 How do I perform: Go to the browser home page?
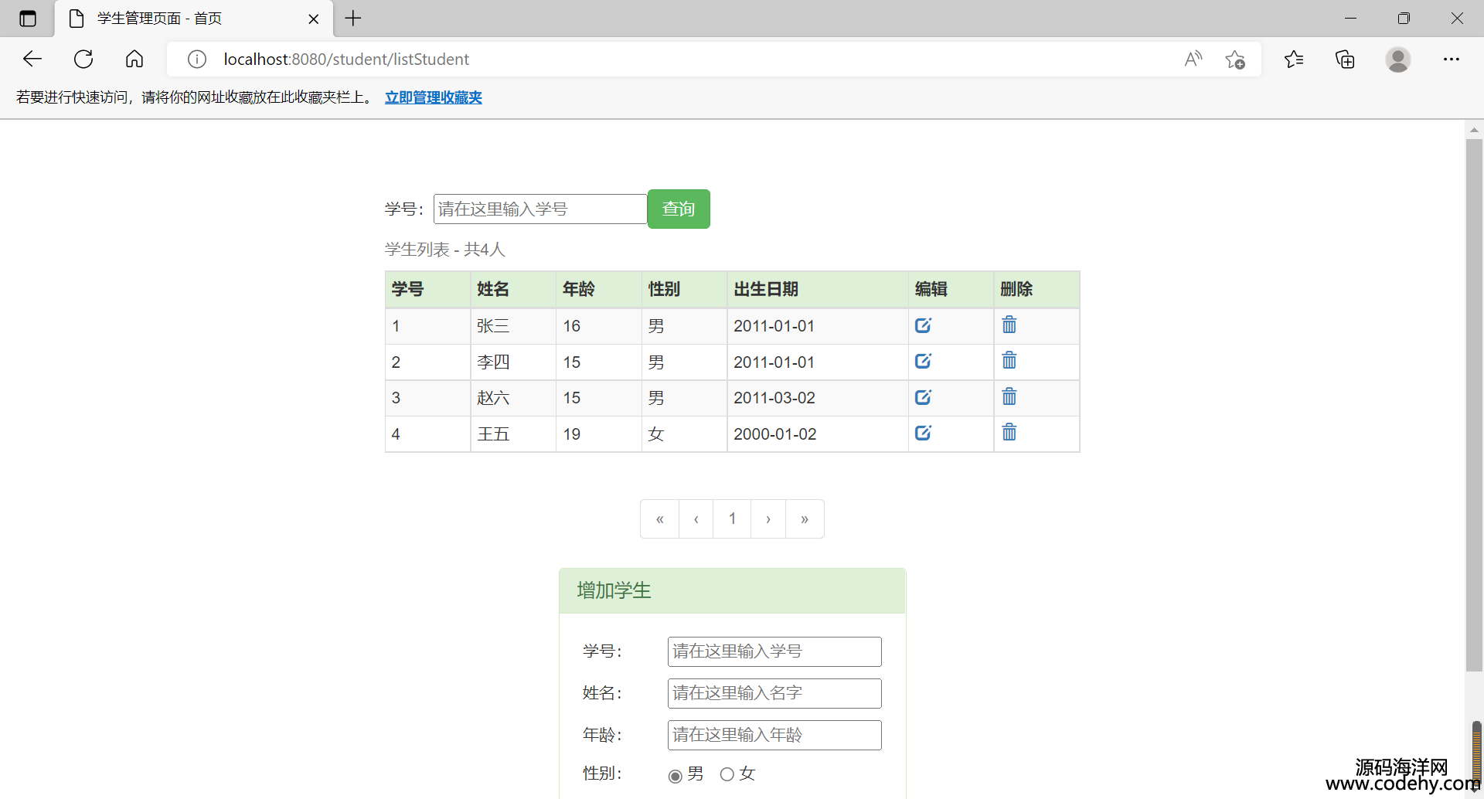pos(134,59)
